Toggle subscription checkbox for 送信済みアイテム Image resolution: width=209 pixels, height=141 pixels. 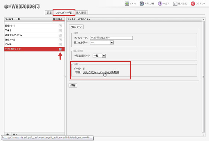tap(60, 35)
